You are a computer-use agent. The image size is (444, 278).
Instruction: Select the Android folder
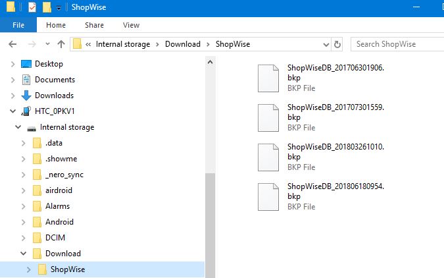[x=59, y=222]
